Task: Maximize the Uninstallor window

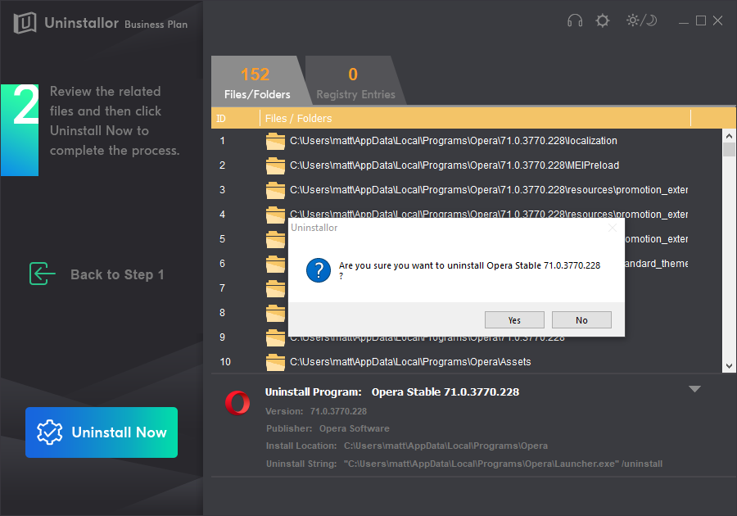Action: coord(701,20)
